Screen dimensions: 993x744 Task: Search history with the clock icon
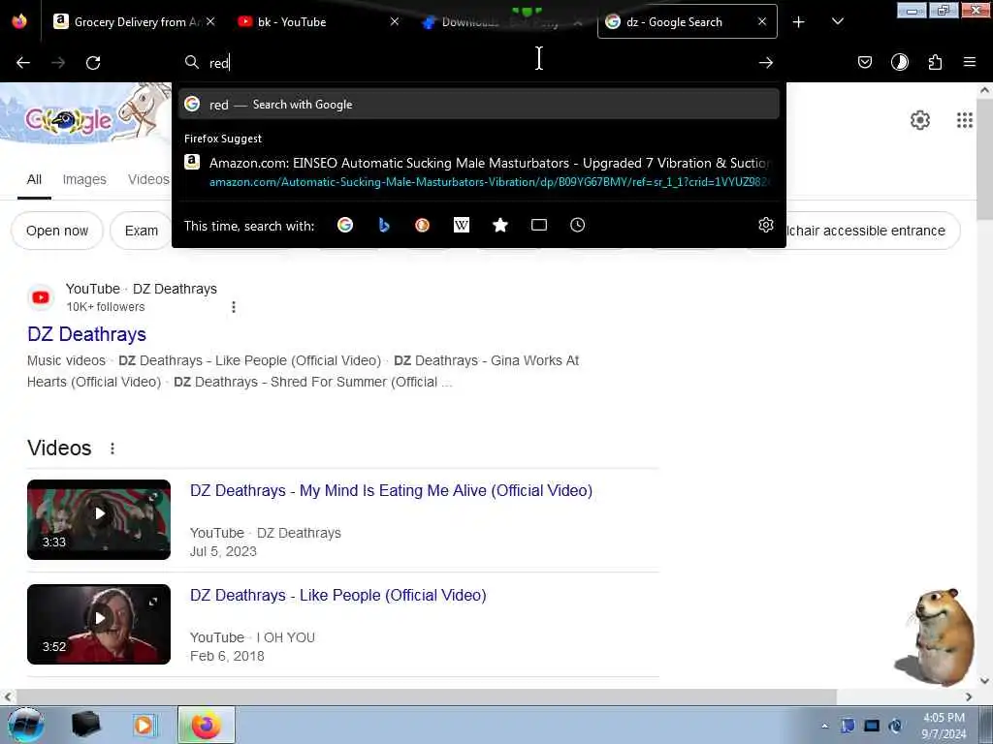[577, 225]
